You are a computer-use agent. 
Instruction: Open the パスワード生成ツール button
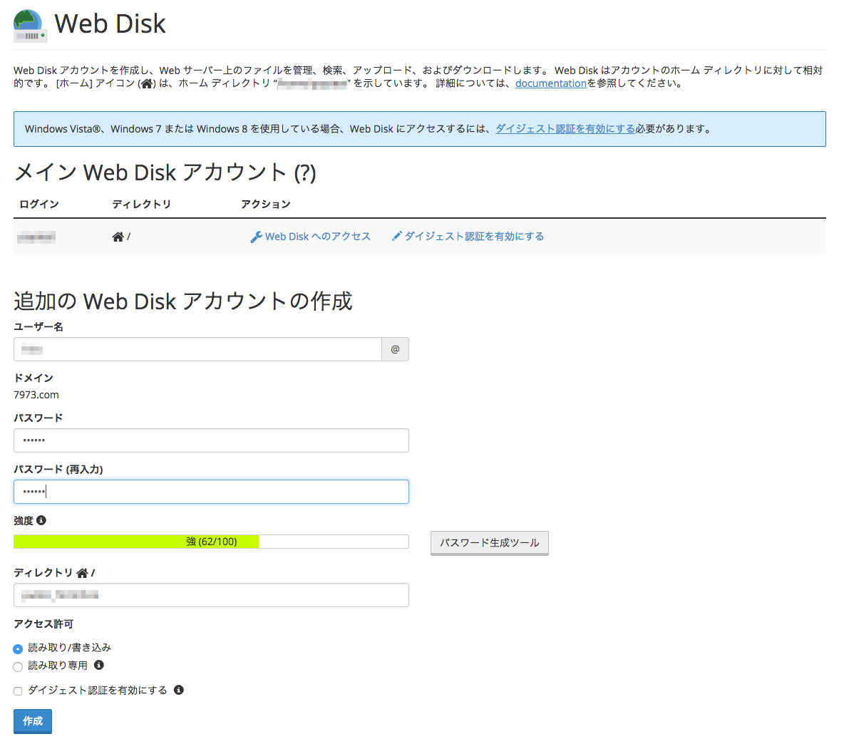[489, 542]
